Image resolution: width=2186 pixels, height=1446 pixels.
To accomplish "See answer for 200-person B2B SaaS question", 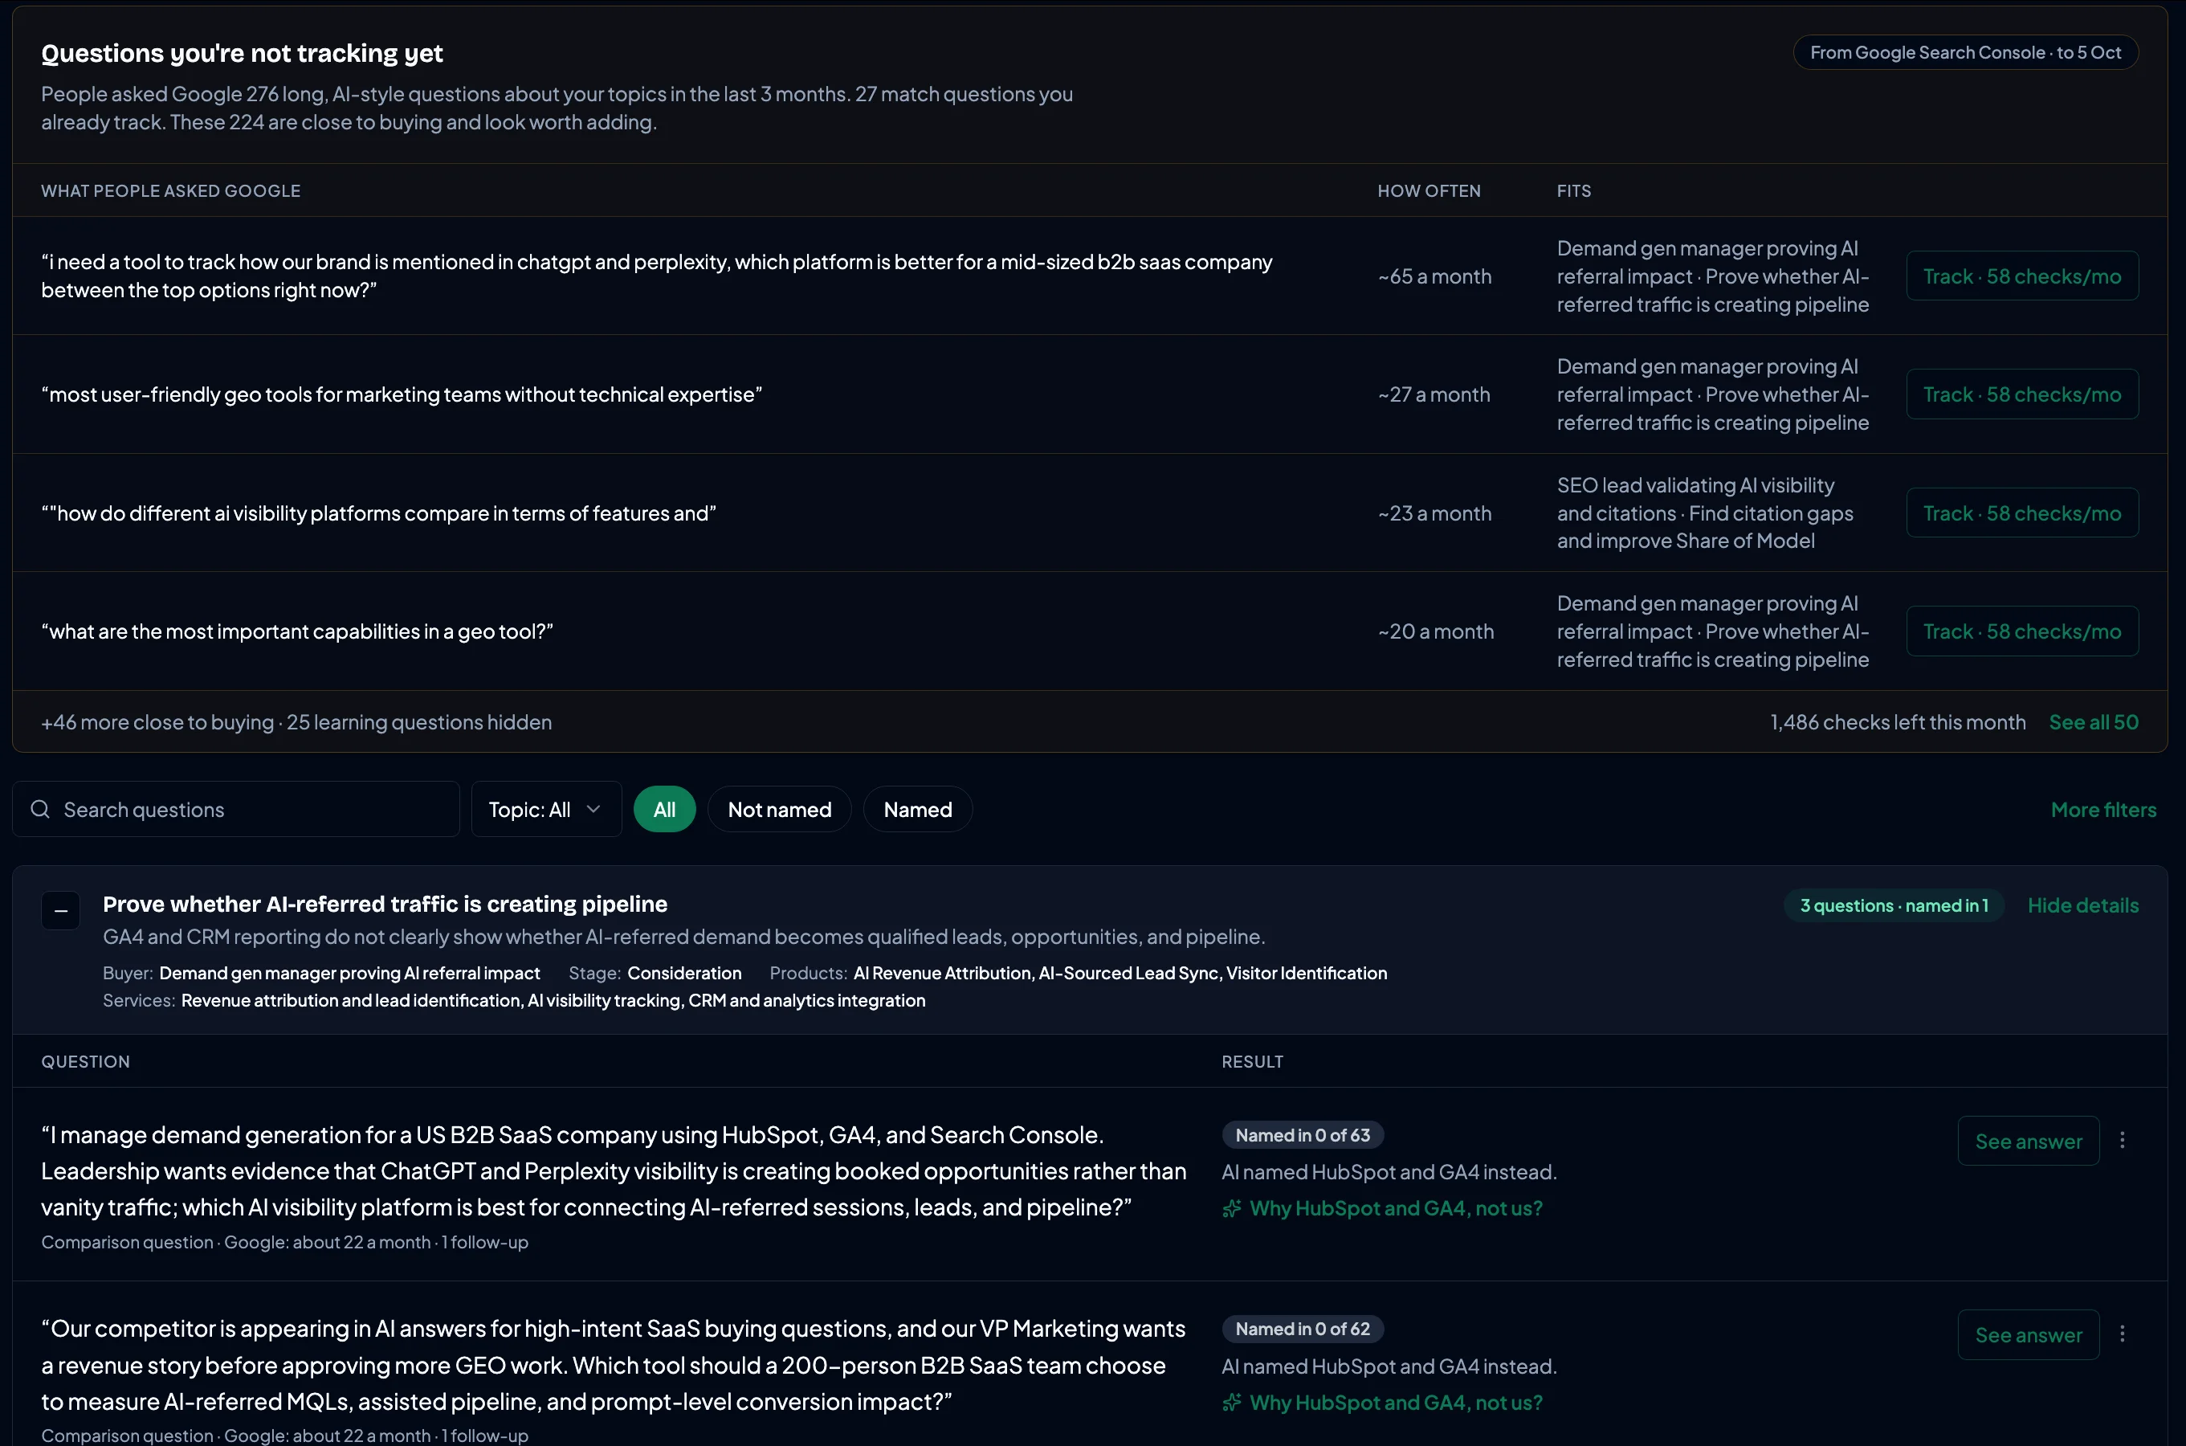I will [2029, 1334].
